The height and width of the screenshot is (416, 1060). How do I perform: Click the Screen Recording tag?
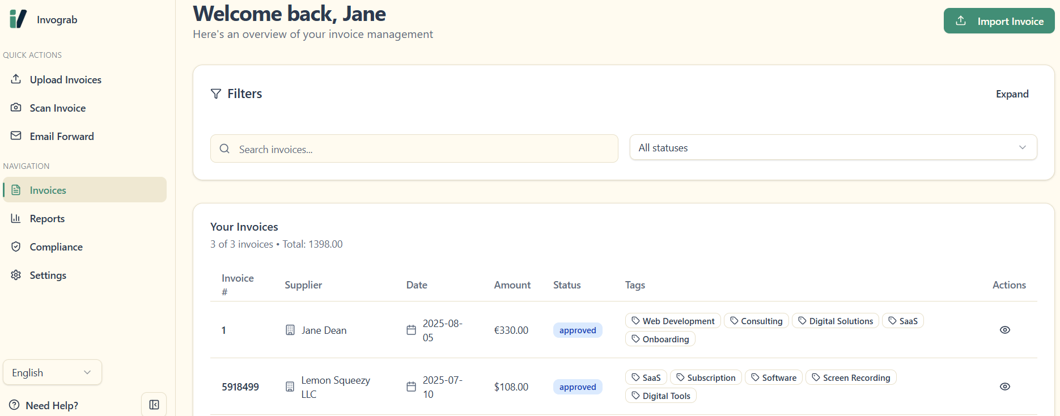pyautogui.click(x=851, y=377)
